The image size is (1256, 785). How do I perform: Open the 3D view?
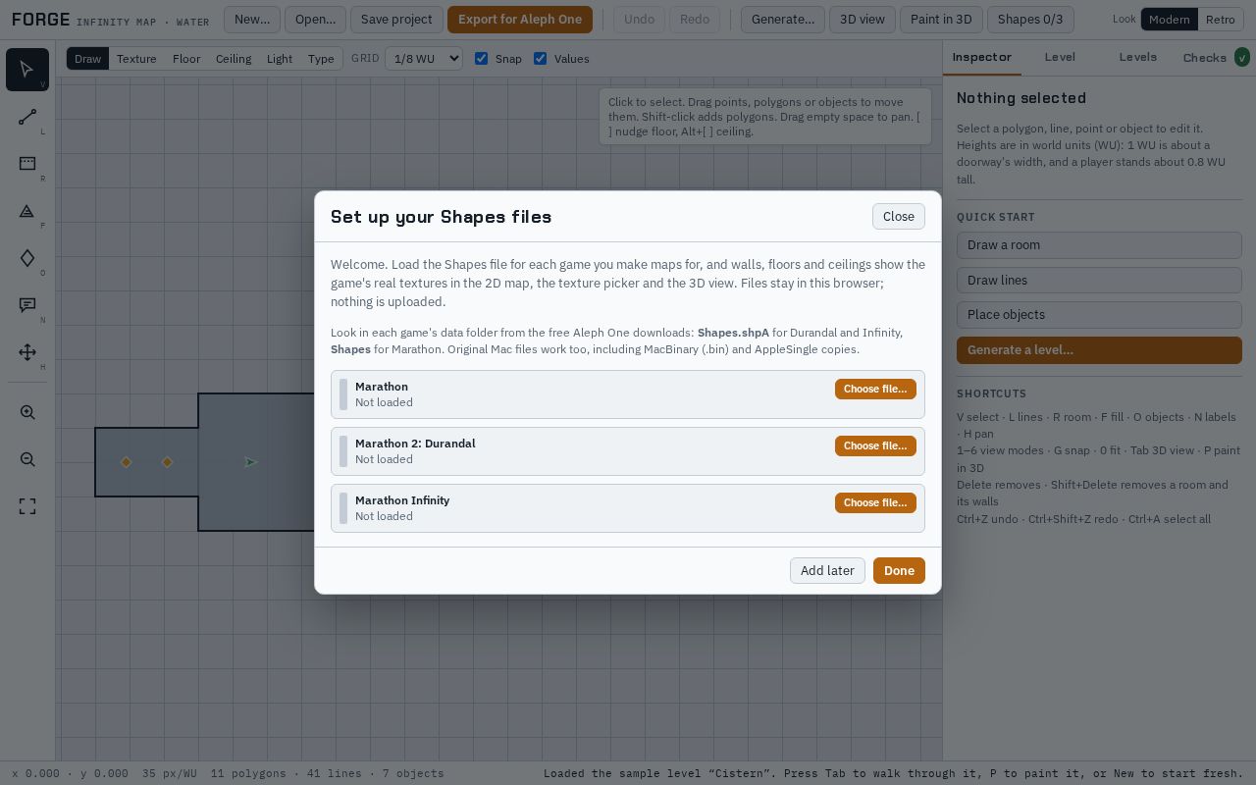863,20
